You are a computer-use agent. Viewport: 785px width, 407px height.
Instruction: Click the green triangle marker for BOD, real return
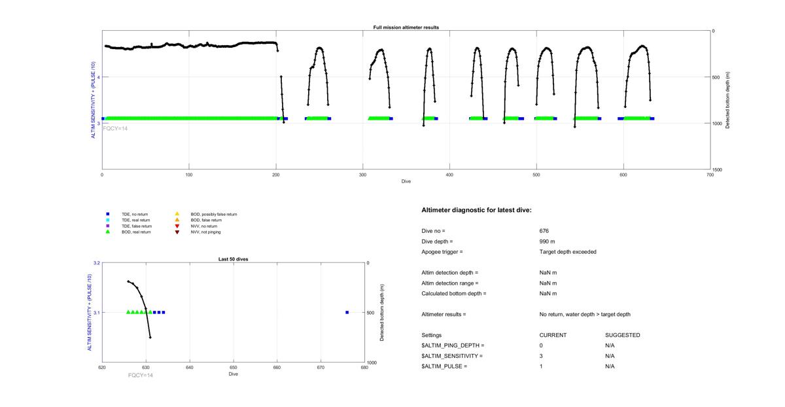click(x=107, y=232)
